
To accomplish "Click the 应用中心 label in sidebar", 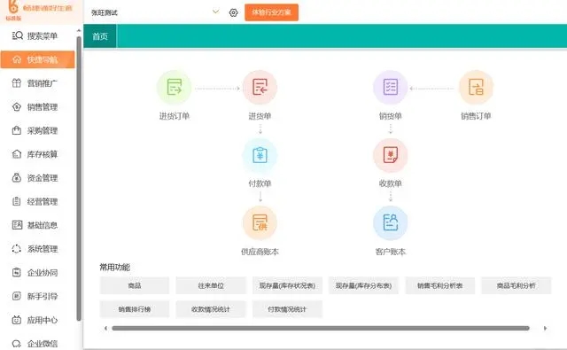I will 43,320.
